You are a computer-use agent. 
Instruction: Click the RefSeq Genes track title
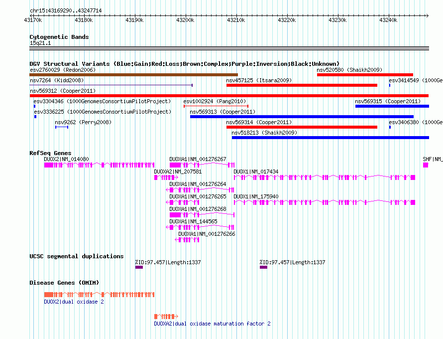(x=50, y=153)
